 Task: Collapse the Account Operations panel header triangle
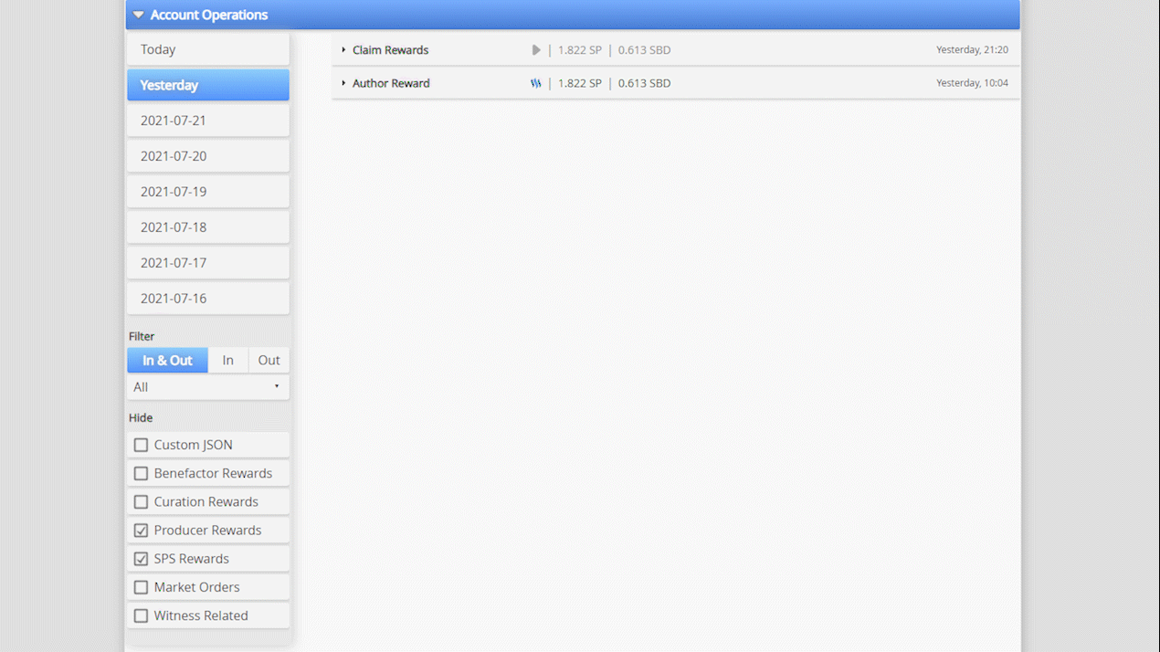pos(138,15)
